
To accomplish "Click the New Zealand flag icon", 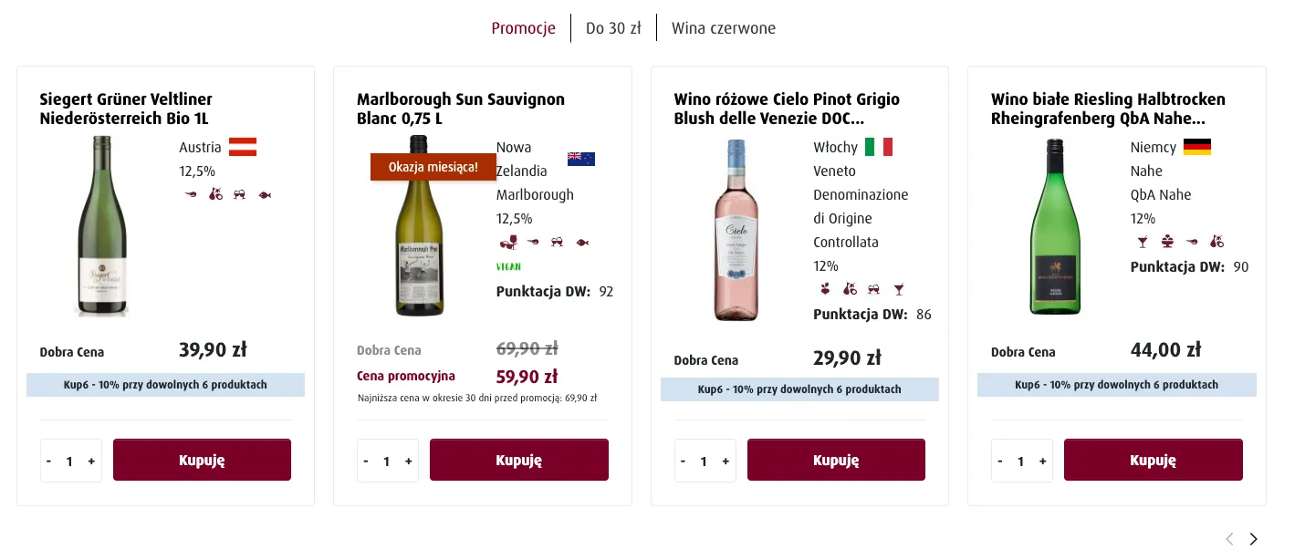I will point(581,159).
